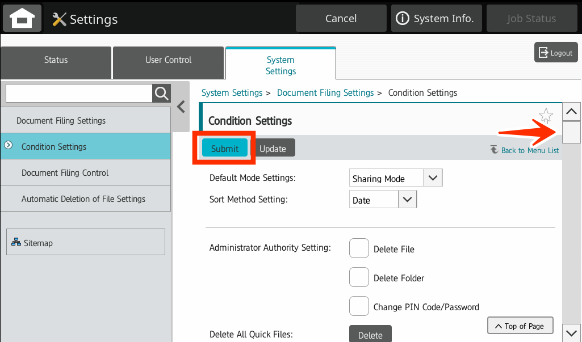Click the search magnifier icon
Screen dimensions: 582x342
[x=162, y=93]
